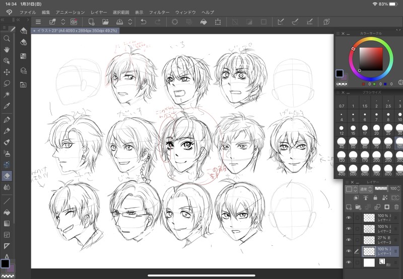Open blending mode 通常 dropdown
This screenshot has width=403, height=279.
point(366,189)
